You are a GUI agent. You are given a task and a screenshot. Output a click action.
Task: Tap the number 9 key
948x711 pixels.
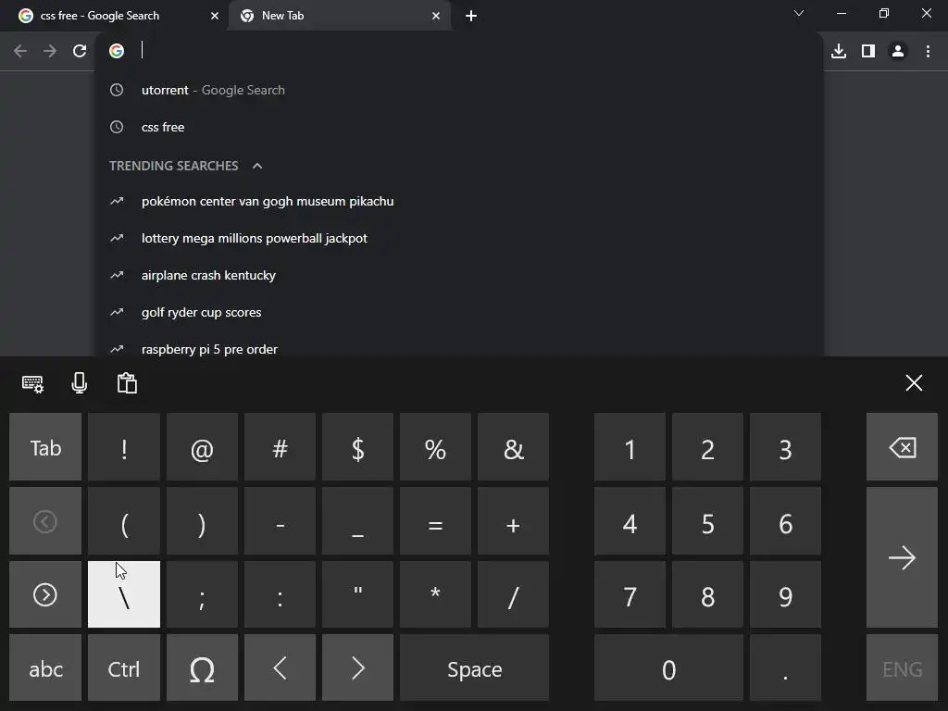[785, 594]
